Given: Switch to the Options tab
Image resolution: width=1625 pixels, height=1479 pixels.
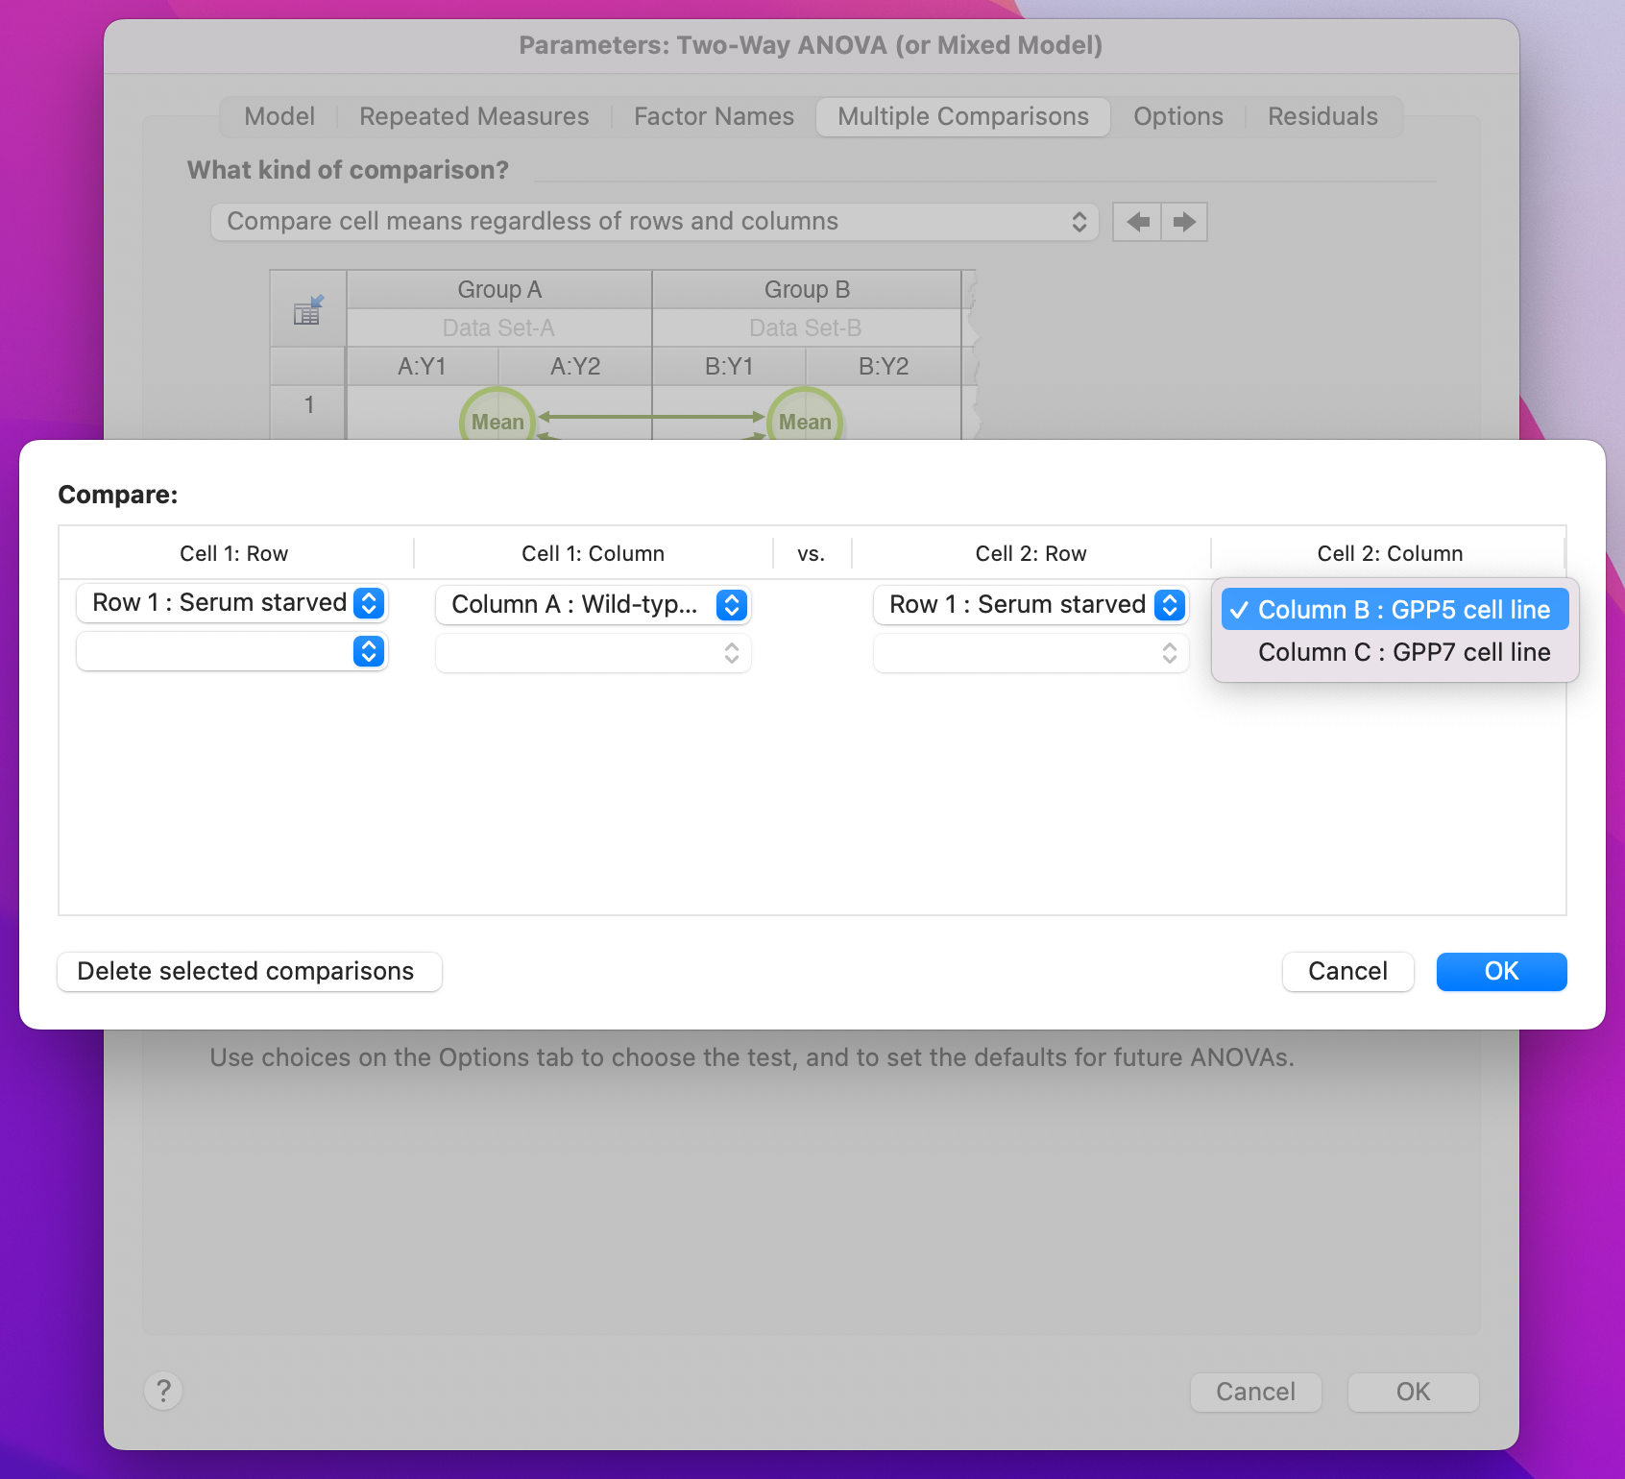Looking at the screenshot, I should 1177,116.
